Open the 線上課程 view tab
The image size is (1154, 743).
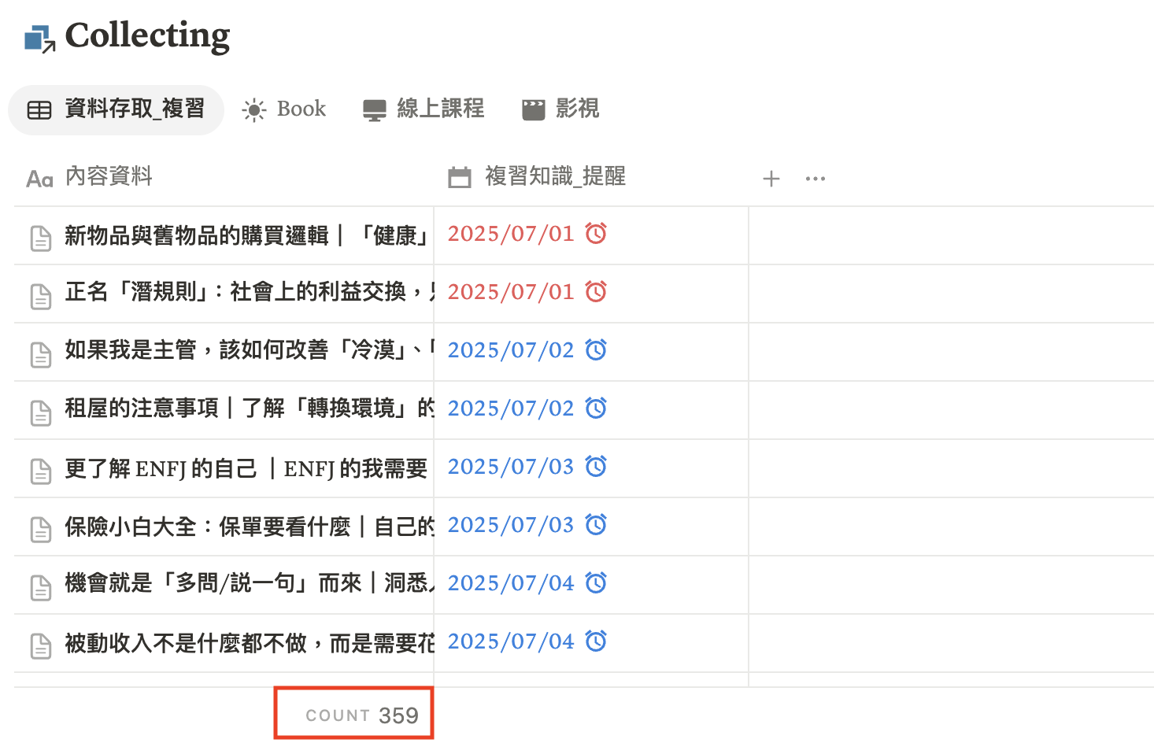tap(424, 109)
